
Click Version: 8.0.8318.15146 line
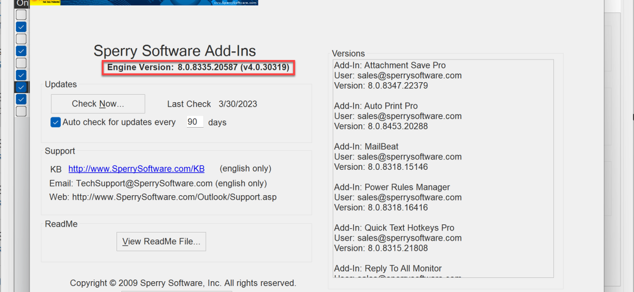381,167
